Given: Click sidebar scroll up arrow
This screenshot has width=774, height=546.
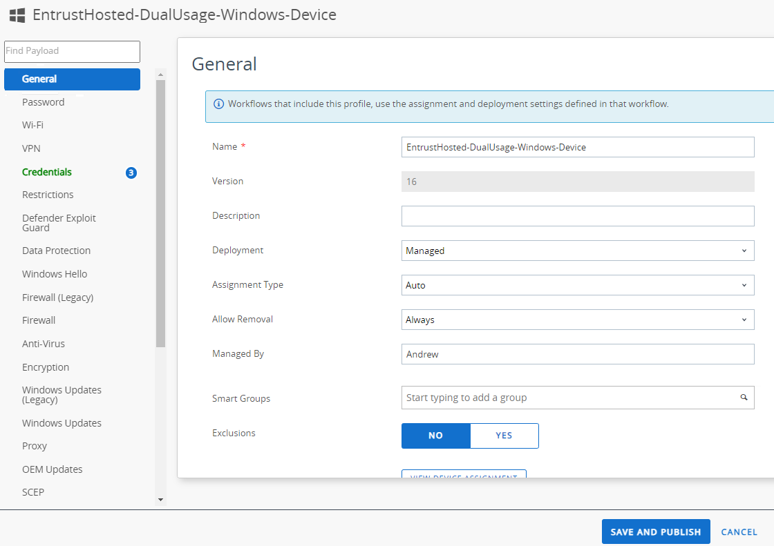Looking at the screenshot, I should click(x=160, y=75).
